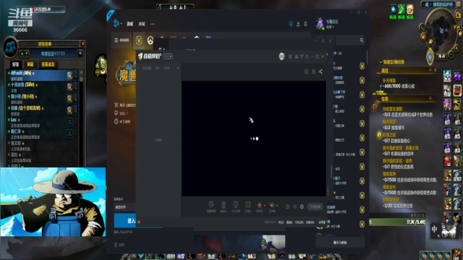Select the World of Warcraft game tab icon
The height and width of the screenshot is (260, 463).
pyautogui.click(x=139, y=40)
